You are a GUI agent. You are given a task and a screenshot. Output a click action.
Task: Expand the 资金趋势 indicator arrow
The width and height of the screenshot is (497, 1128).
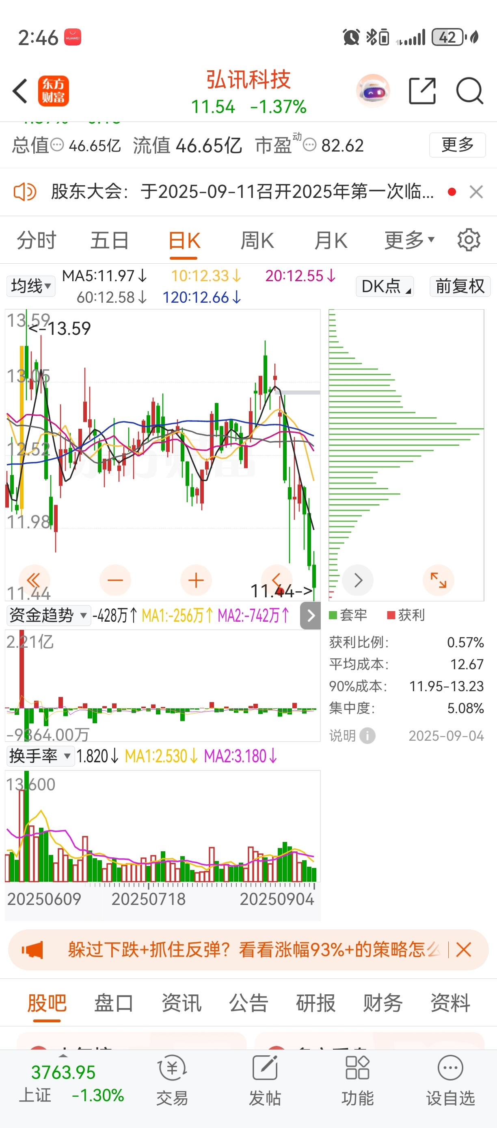point(310,616)
